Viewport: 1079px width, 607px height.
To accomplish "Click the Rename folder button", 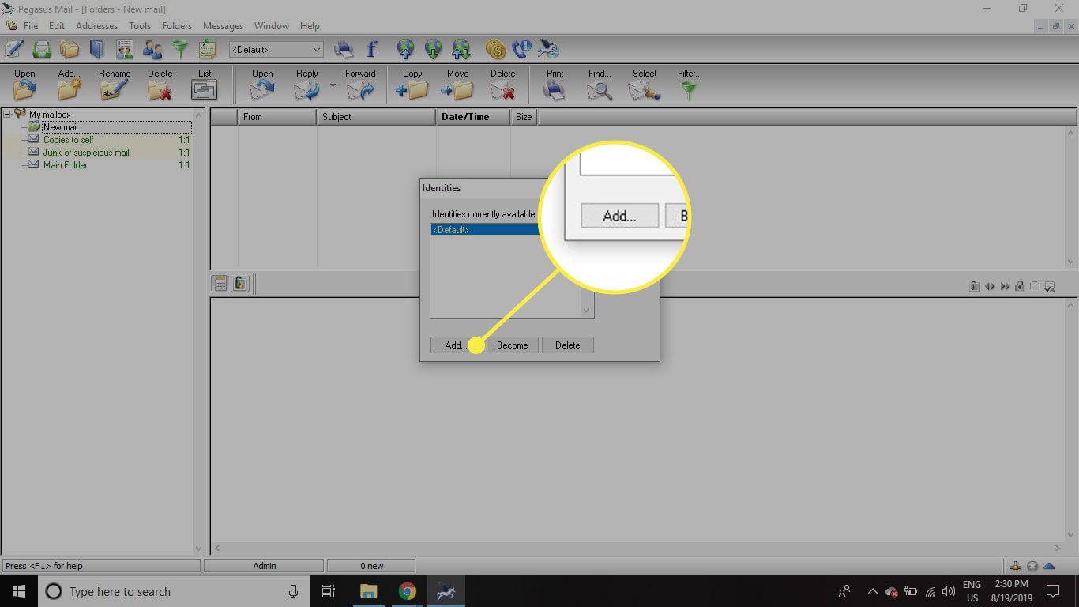I will pos(115,84).
